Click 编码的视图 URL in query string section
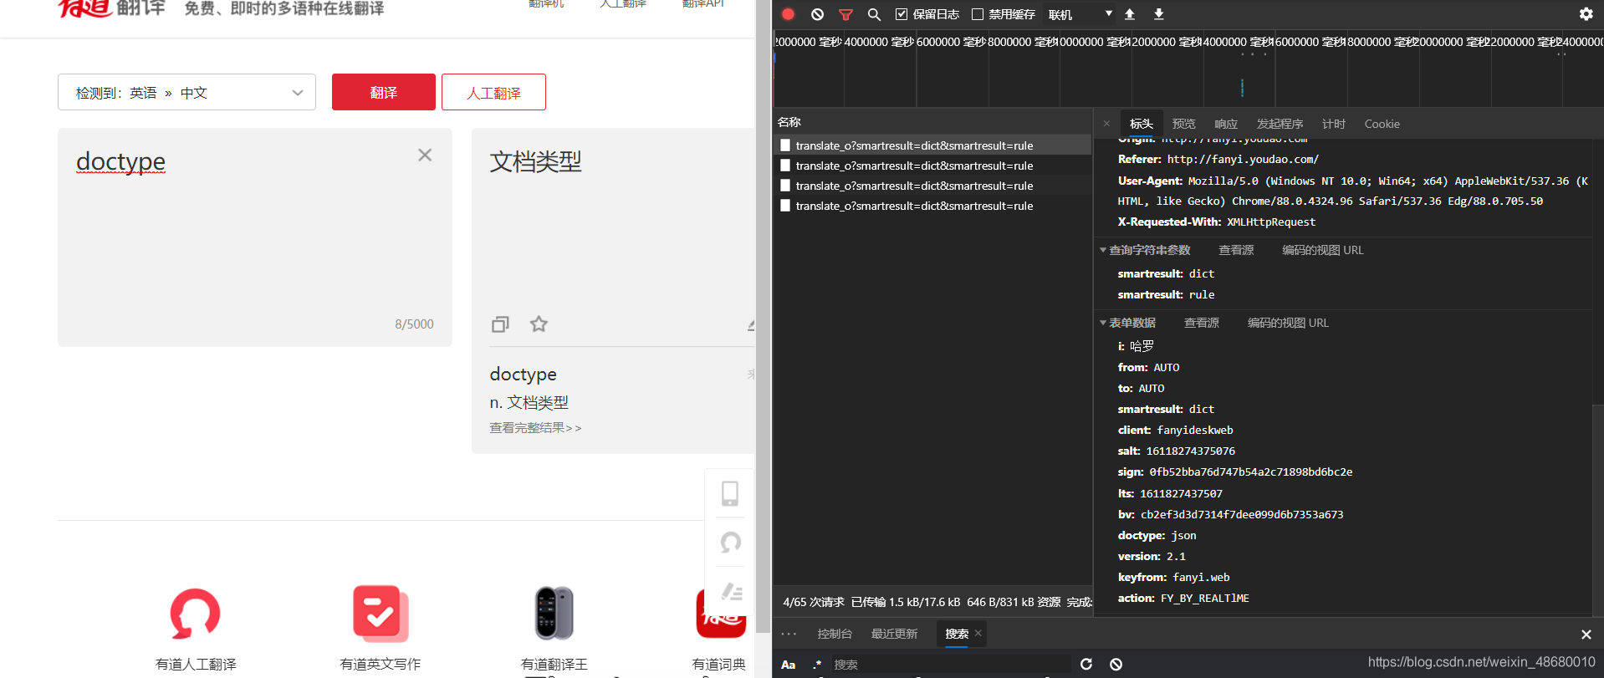 pyautogui.click(x=1323, y=250)
